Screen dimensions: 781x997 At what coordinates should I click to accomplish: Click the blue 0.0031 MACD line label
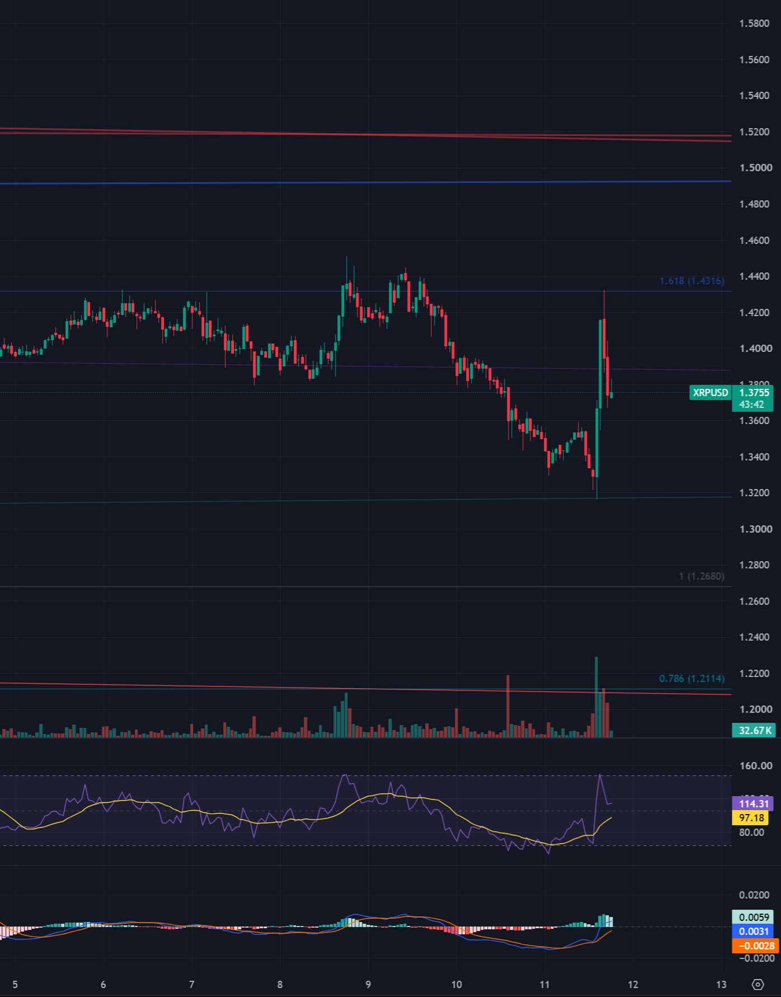[753, 931]
